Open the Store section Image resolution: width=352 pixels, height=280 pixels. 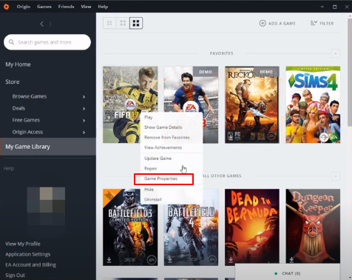(x=13, y=81)
